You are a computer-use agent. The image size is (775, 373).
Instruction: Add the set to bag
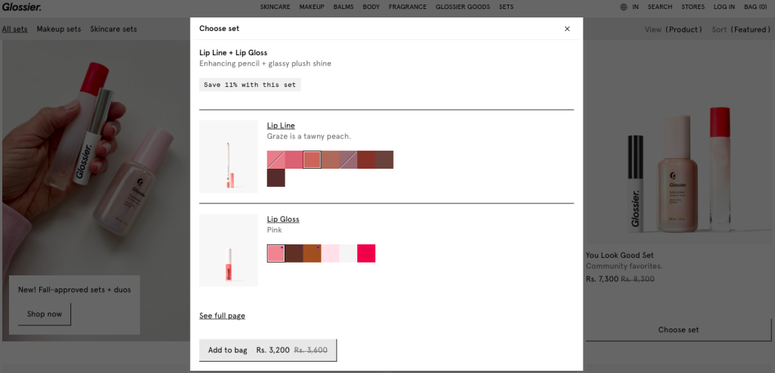click(x=268, y=350)
